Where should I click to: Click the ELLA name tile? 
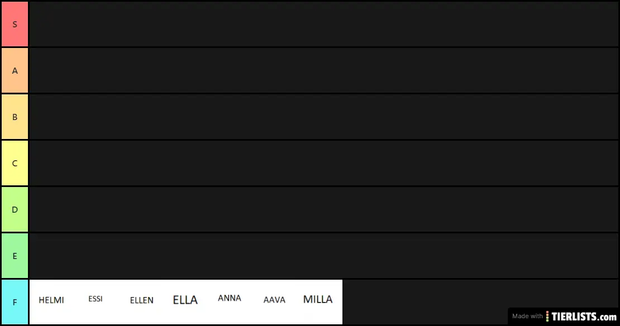point(186,302)
